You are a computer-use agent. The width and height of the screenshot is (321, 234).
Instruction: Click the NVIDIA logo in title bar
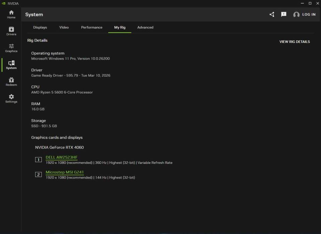point(3,3)
